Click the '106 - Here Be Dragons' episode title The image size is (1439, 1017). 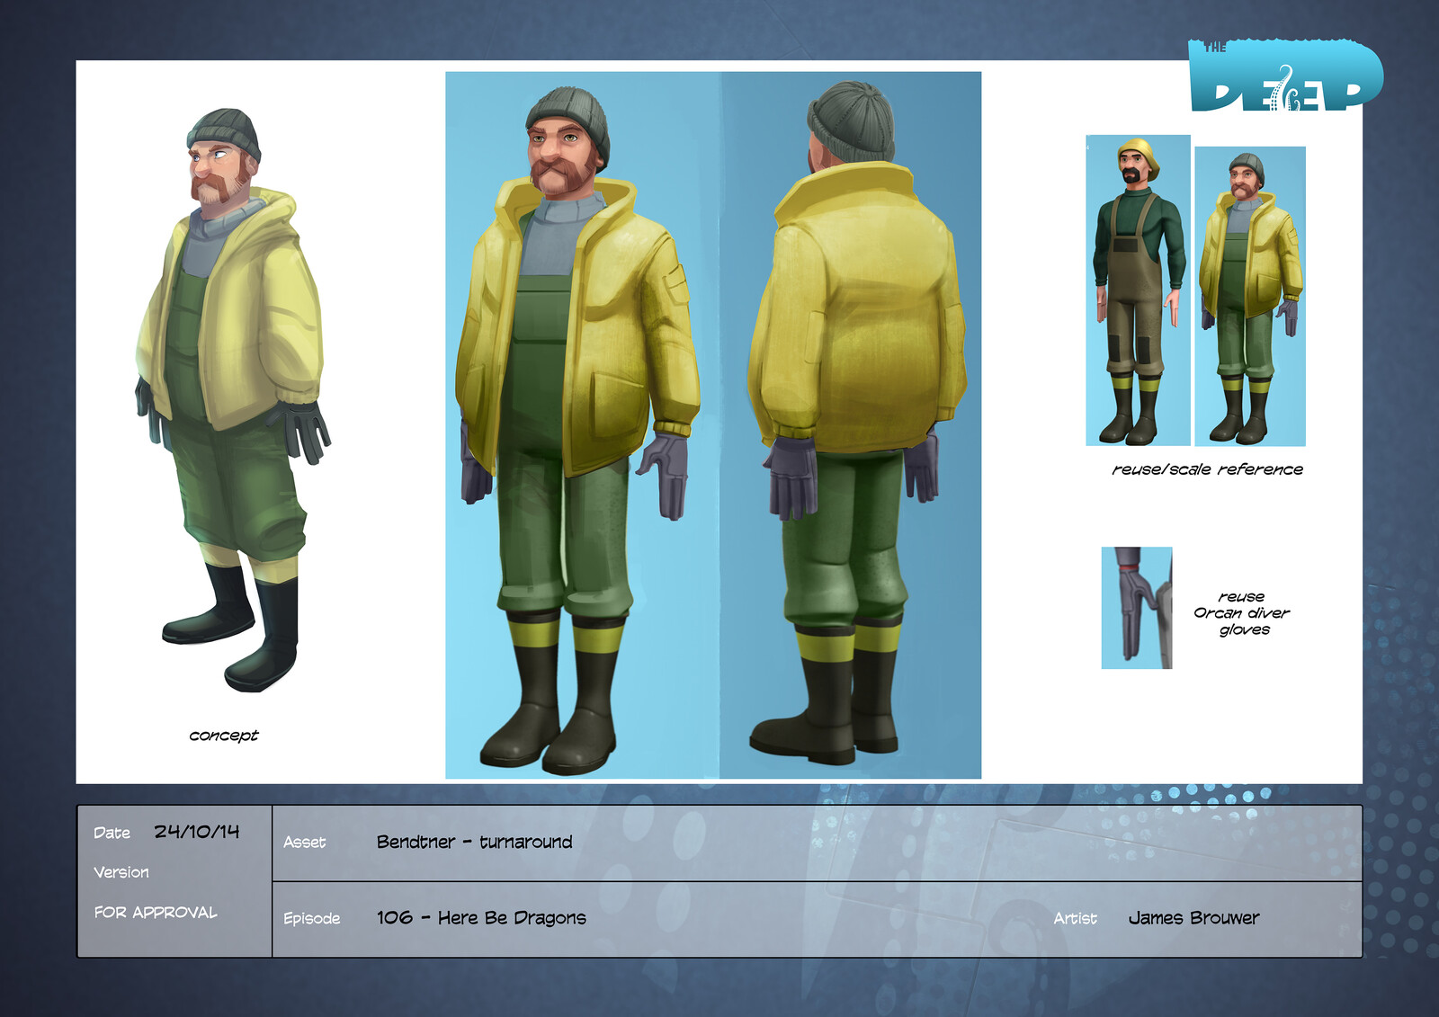click(481, 918)
